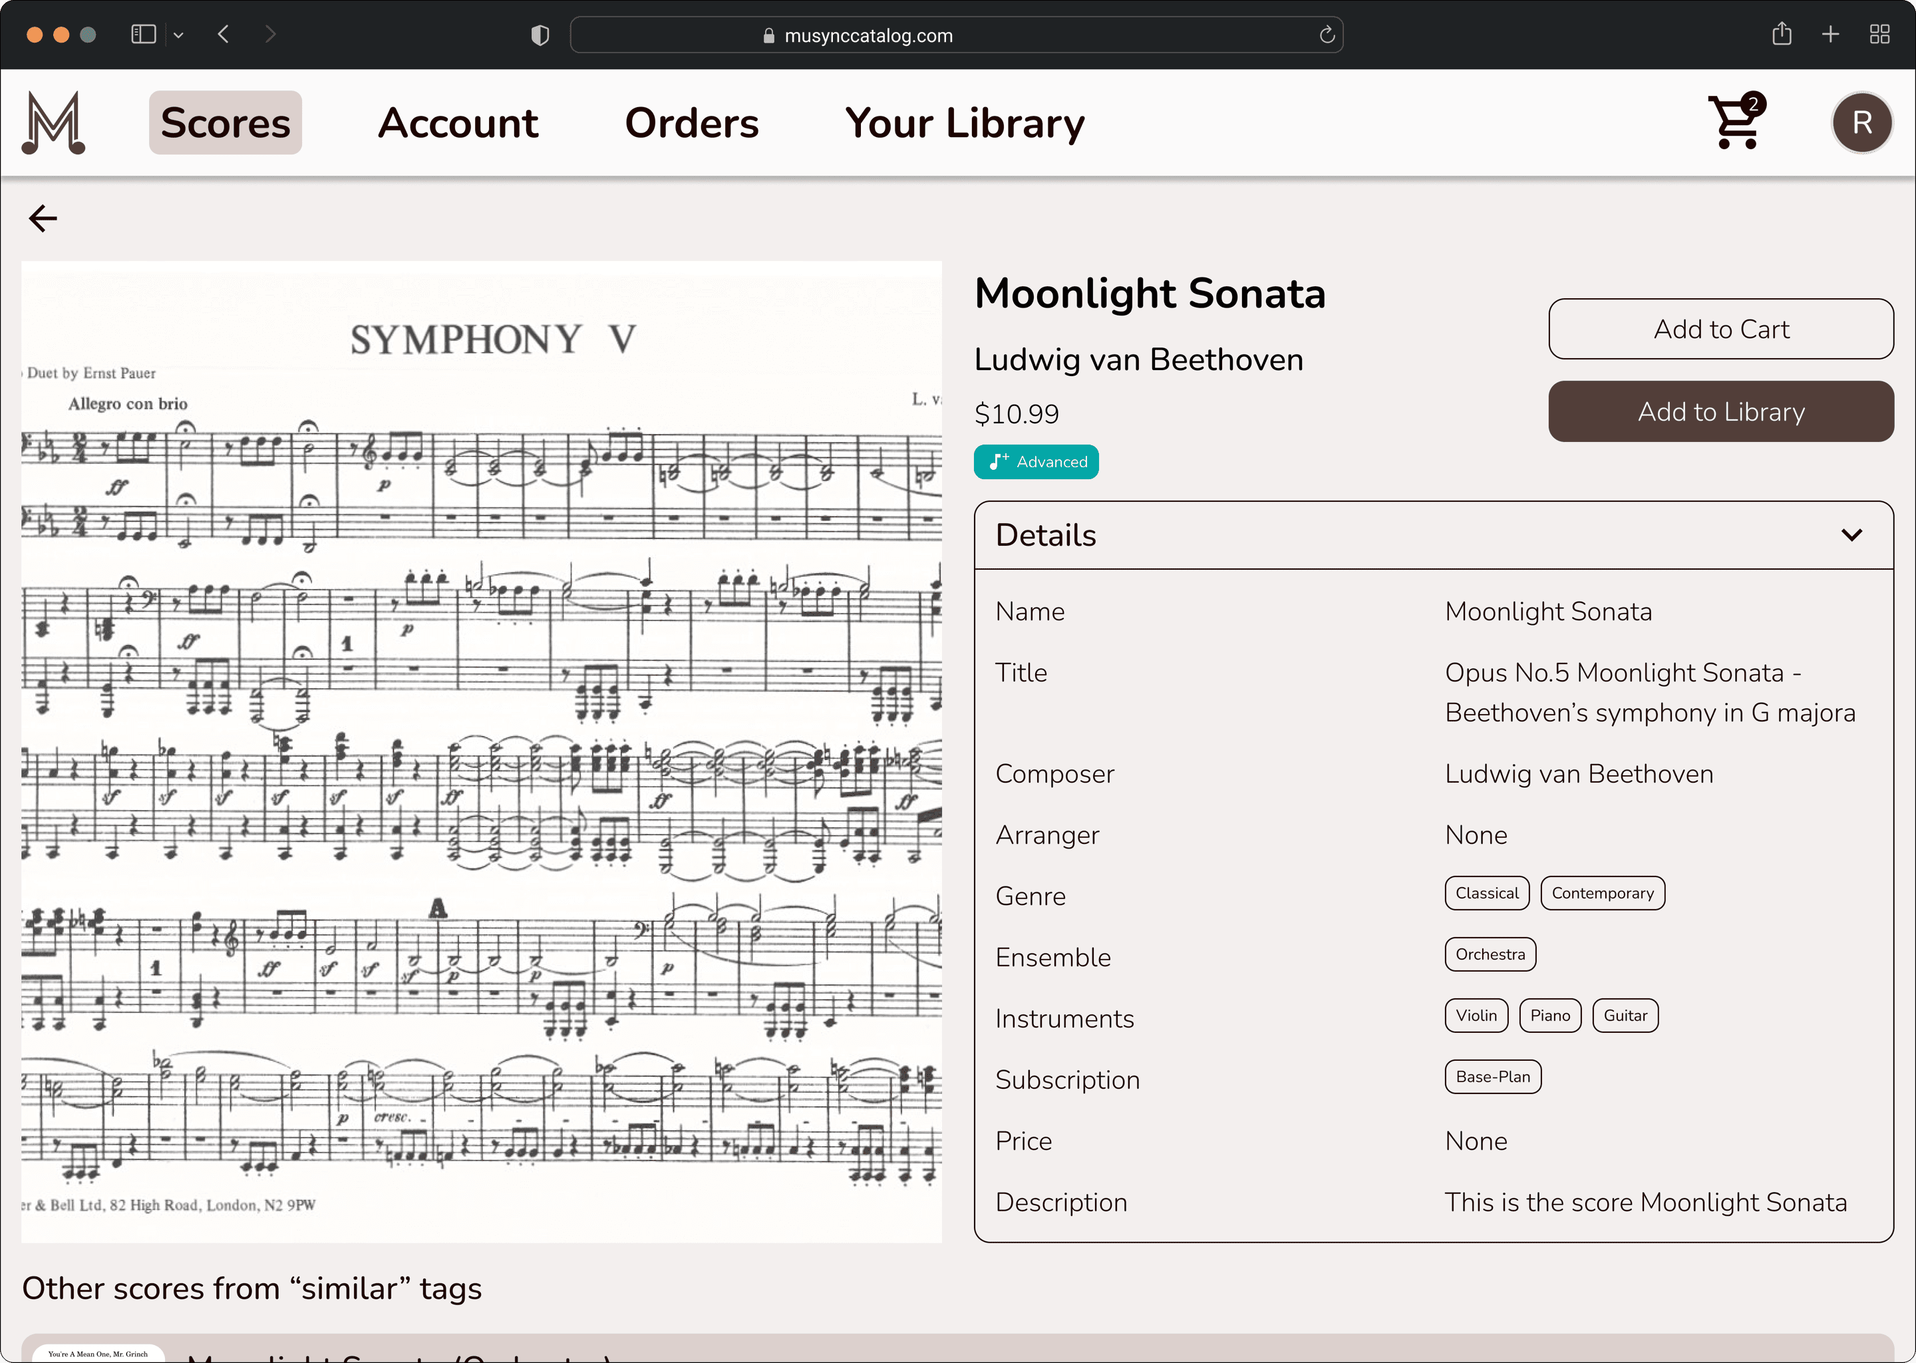Viewport: 1916px width, 1363px height.
Task: Click the Opus No.5 title value text
Action: 1649,692
